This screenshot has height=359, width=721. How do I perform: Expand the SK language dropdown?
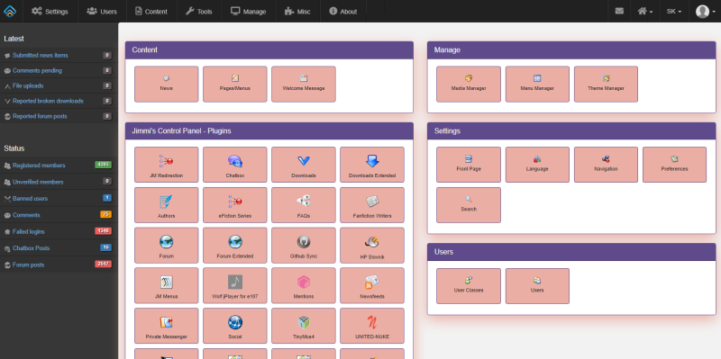click(674, 11)
